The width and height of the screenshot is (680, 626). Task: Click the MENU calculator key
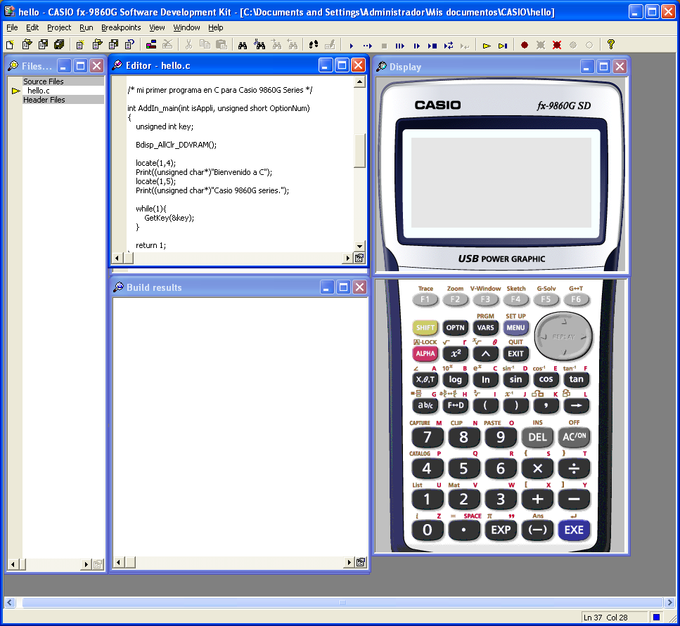tap(515, 327)
